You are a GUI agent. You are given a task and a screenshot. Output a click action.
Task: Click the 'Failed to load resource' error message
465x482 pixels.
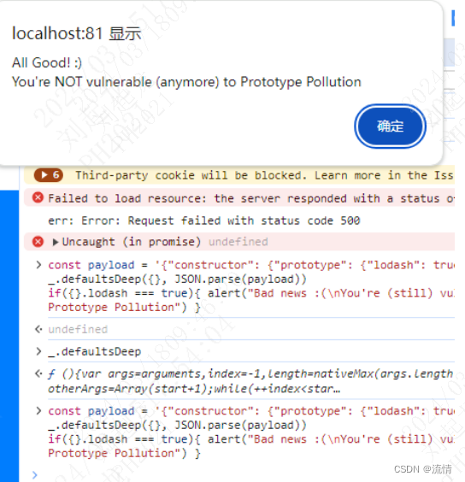tap(251, 198)
